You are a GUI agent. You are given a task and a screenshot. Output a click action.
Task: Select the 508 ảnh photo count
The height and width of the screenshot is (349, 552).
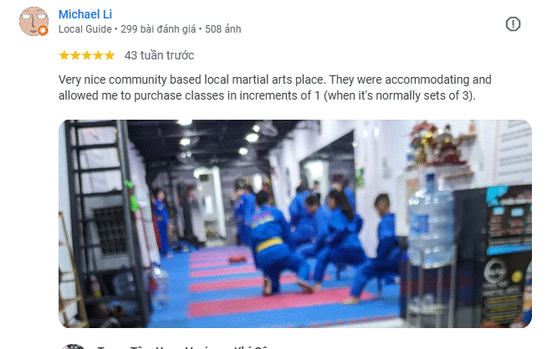click(223, 29)
